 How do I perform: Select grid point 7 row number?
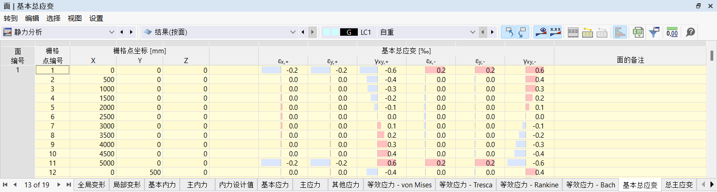(53, 126)
